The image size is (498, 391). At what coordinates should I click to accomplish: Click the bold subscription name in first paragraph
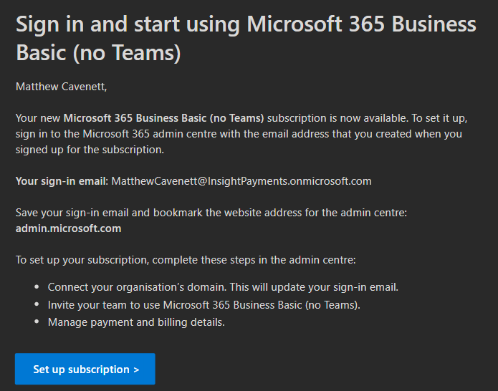pyautogui.click(x=163, y=117)
